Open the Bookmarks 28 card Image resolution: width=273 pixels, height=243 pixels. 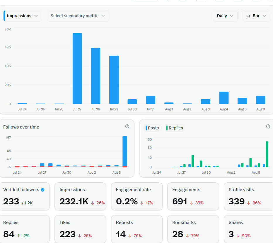pos(193,229)
